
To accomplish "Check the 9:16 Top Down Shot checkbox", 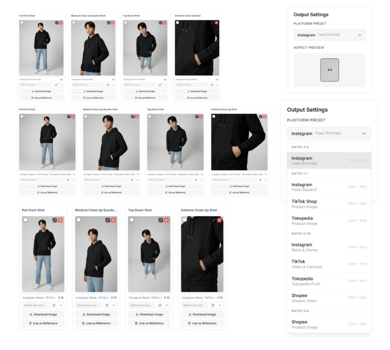I will click(x=132, y=220).
